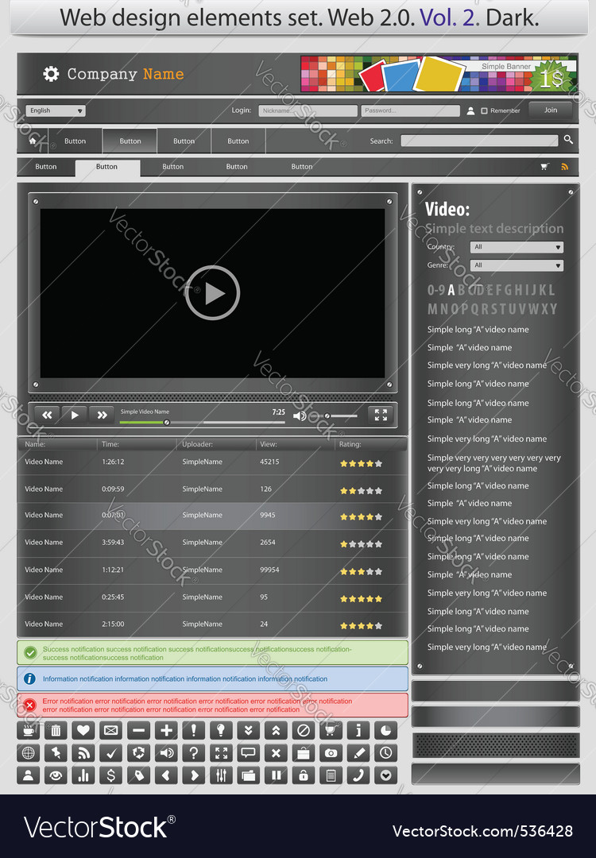Click the speech bubble comment icon
This screenshot has height=858, width=596.
[249, 753]
